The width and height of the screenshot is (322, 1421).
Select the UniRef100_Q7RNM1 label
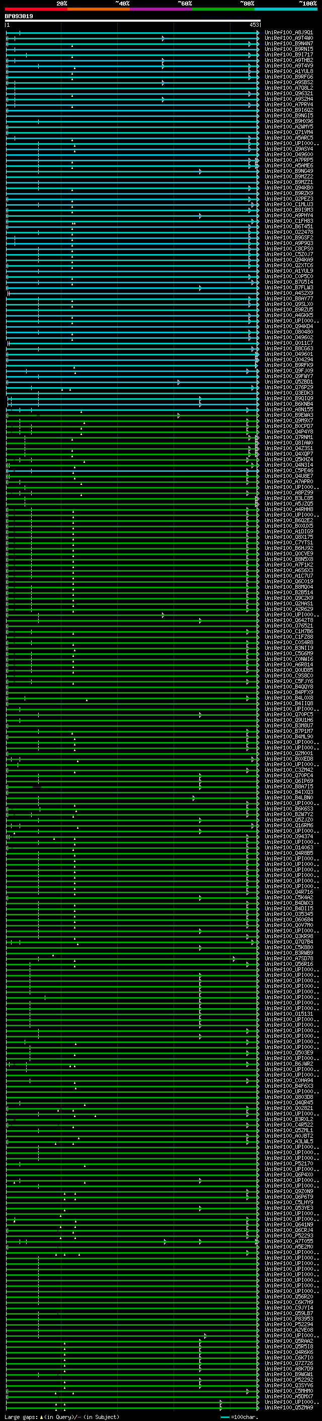coord(289,438)
